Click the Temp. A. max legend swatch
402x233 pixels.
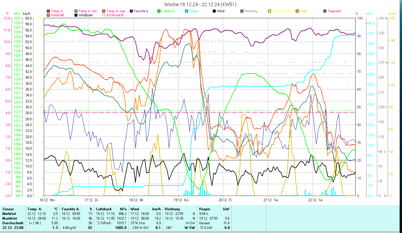pos(104,11)
